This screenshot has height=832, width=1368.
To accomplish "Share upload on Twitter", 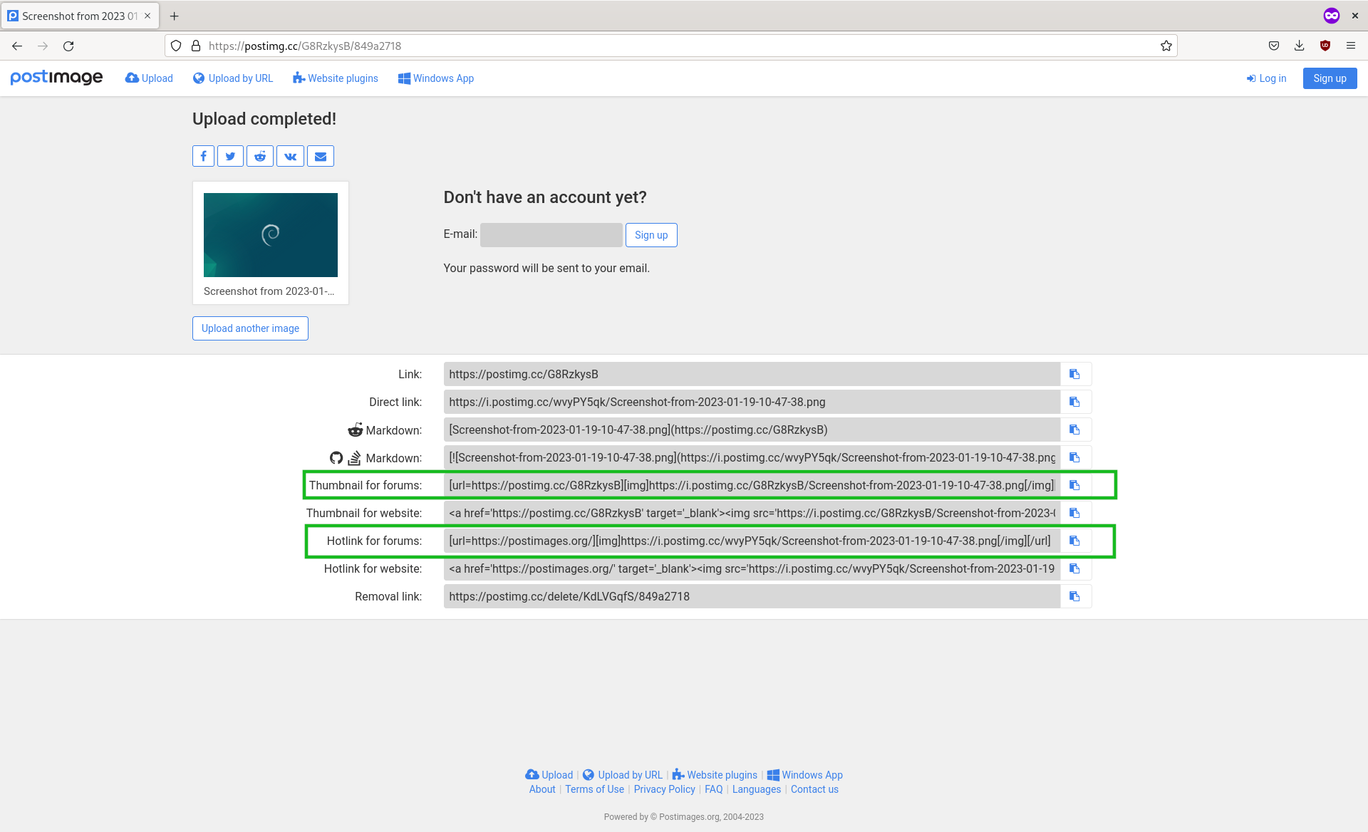I will pos(230,156).
